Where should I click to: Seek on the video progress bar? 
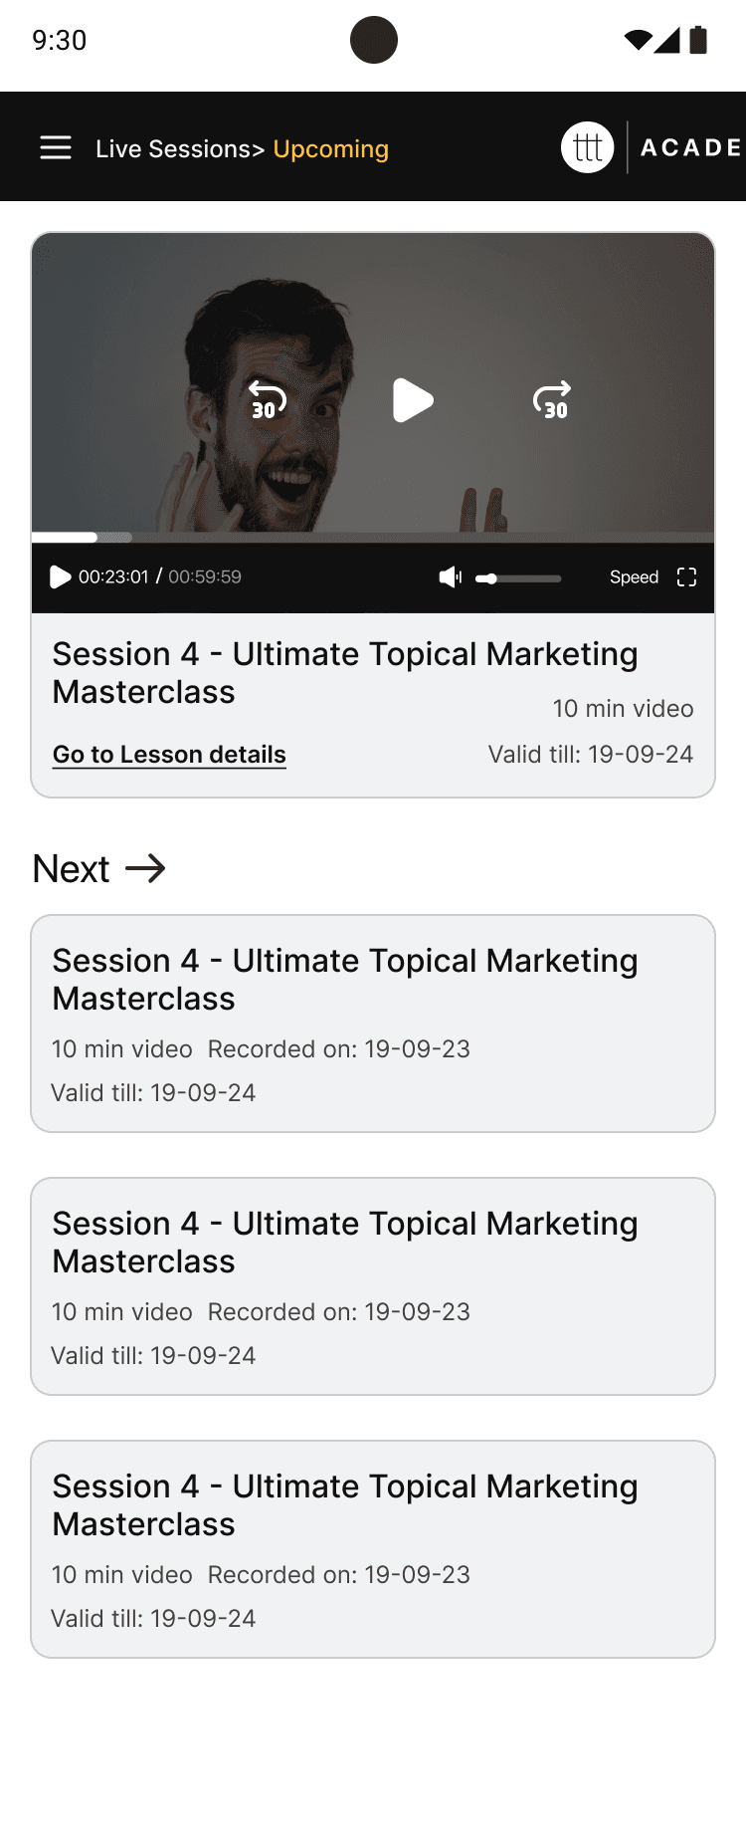tap(373, 538)
